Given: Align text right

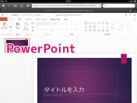Looking at the screenshot, I should pos(72,30).
